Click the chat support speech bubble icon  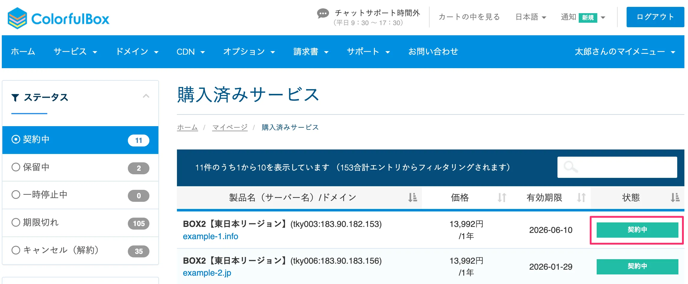pyautogui.click(x=323, y=14)
